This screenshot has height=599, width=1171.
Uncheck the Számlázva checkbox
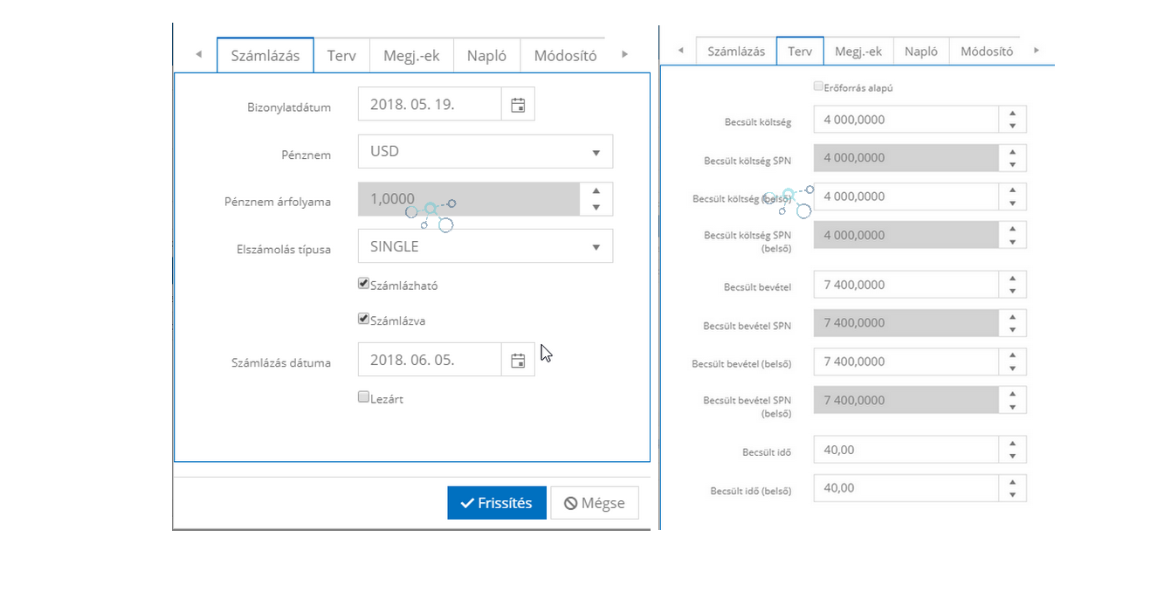[x=364, y=320]
